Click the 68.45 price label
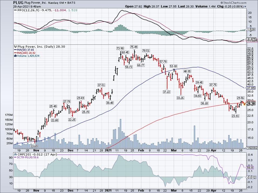The width and height of the screenshot is (258, 193). point(125,52)
